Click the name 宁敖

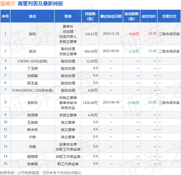click(33, 137)
